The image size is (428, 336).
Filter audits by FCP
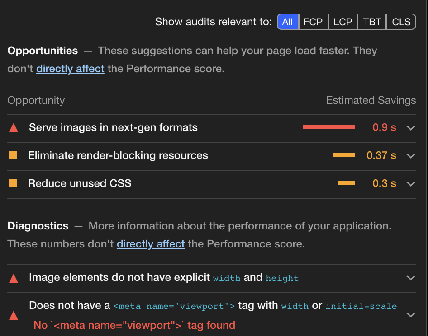click(313, 22)
